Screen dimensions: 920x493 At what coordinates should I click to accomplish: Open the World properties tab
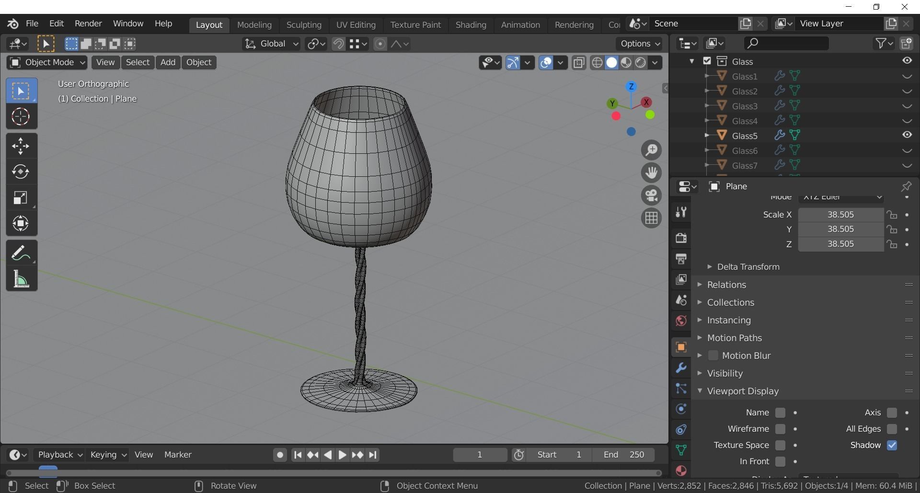point(681,321)
